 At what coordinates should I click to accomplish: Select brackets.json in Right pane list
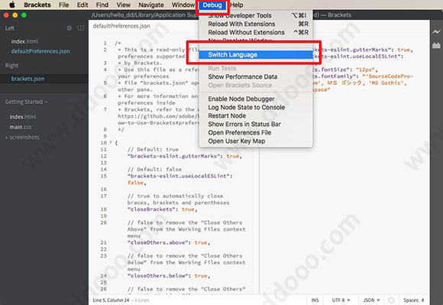(27, 79)
